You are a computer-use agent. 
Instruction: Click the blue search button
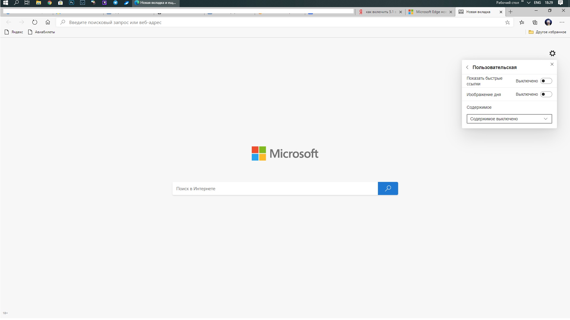(x=388, y=188)
